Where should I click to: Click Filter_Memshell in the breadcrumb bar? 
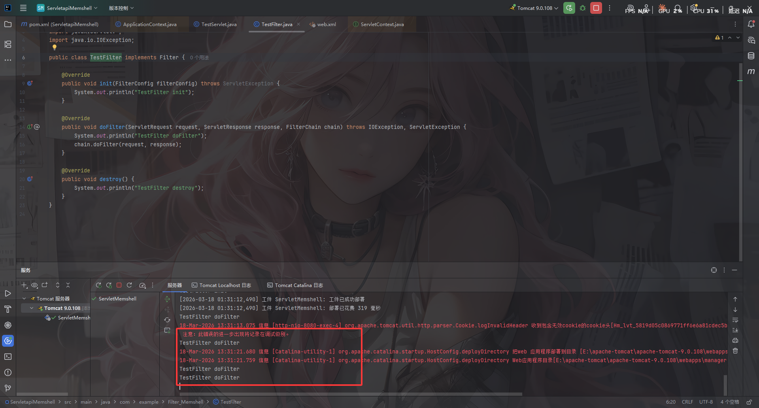tap(185, 402)
